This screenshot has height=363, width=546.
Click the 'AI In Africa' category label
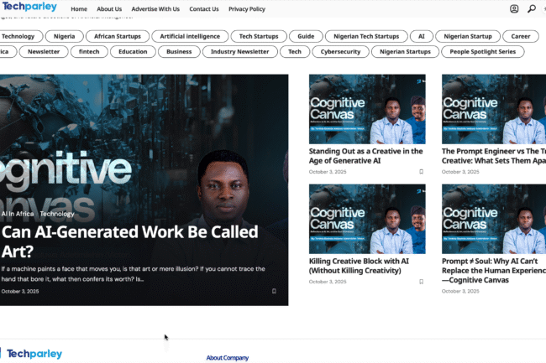tap(17, 214)
